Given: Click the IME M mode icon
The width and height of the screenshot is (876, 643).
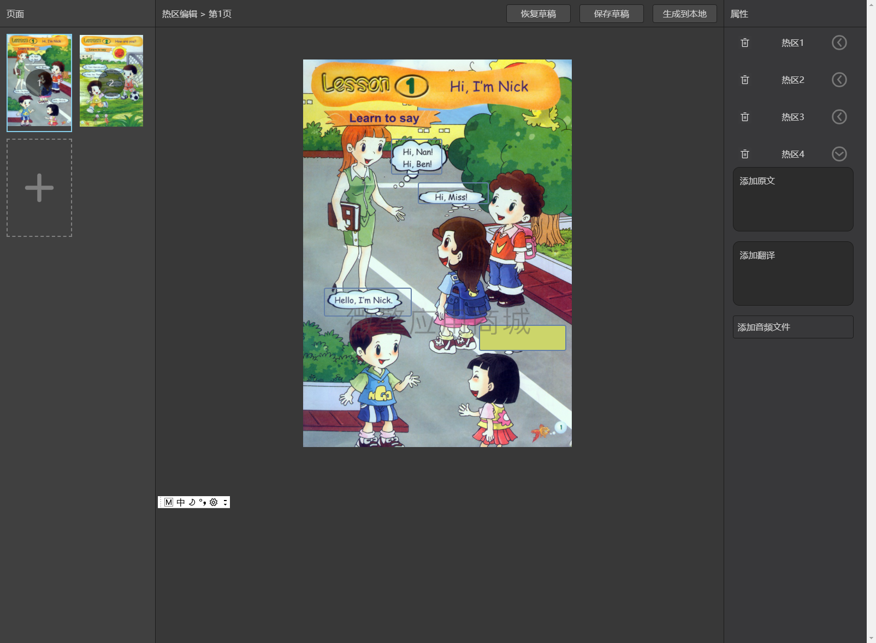Looking at the screenshot, I should [x=169, y=502].
